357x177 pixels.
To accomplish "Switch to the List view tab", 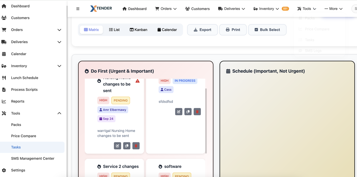I will coord(114,30).
